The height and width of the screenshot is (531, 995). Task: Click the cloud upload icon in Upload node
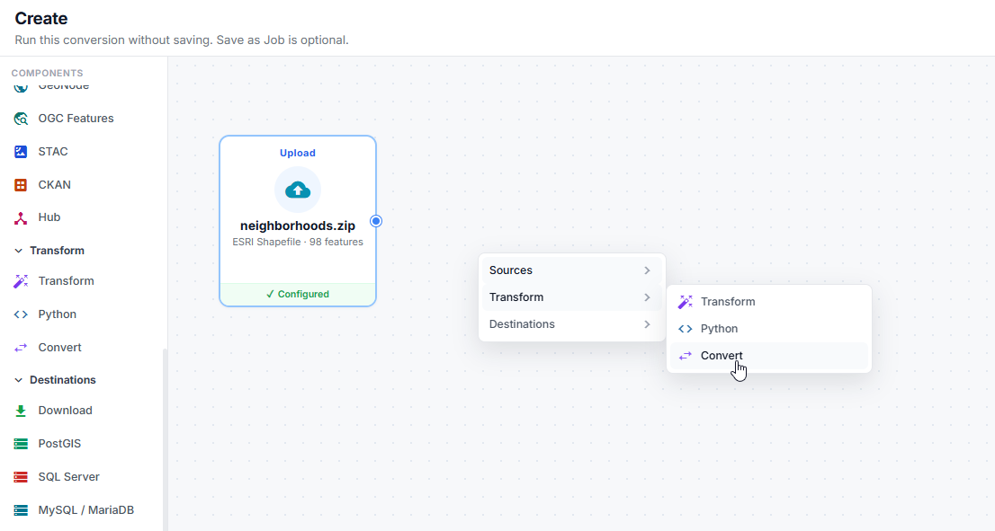tap(298, 190)
